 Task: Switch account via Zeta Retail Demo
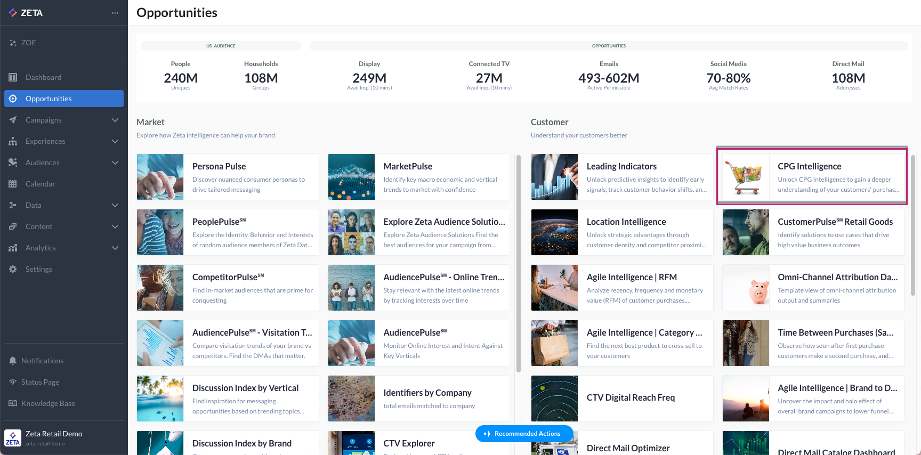(53, 437)
